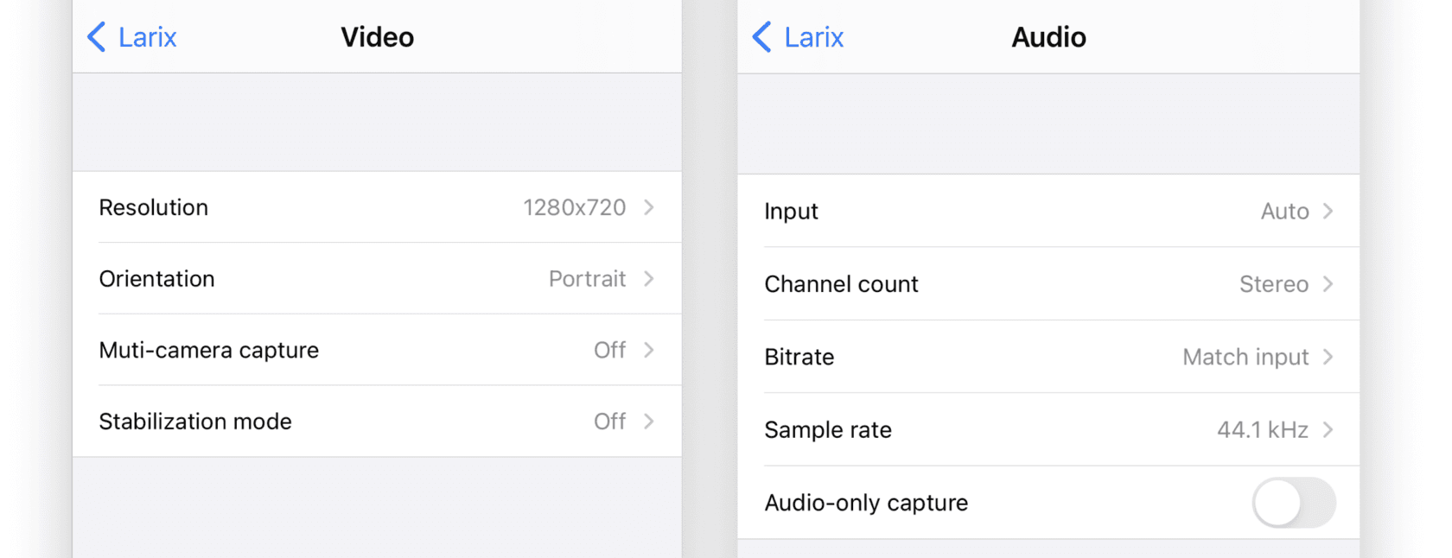Toggle Audio-only capture switch
This screenshot has width=1452, height=558.
(x=1293, y=503)
